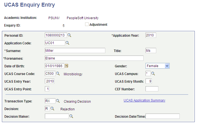Open UCAS Campus lookup icon

(x=153, y=73)
